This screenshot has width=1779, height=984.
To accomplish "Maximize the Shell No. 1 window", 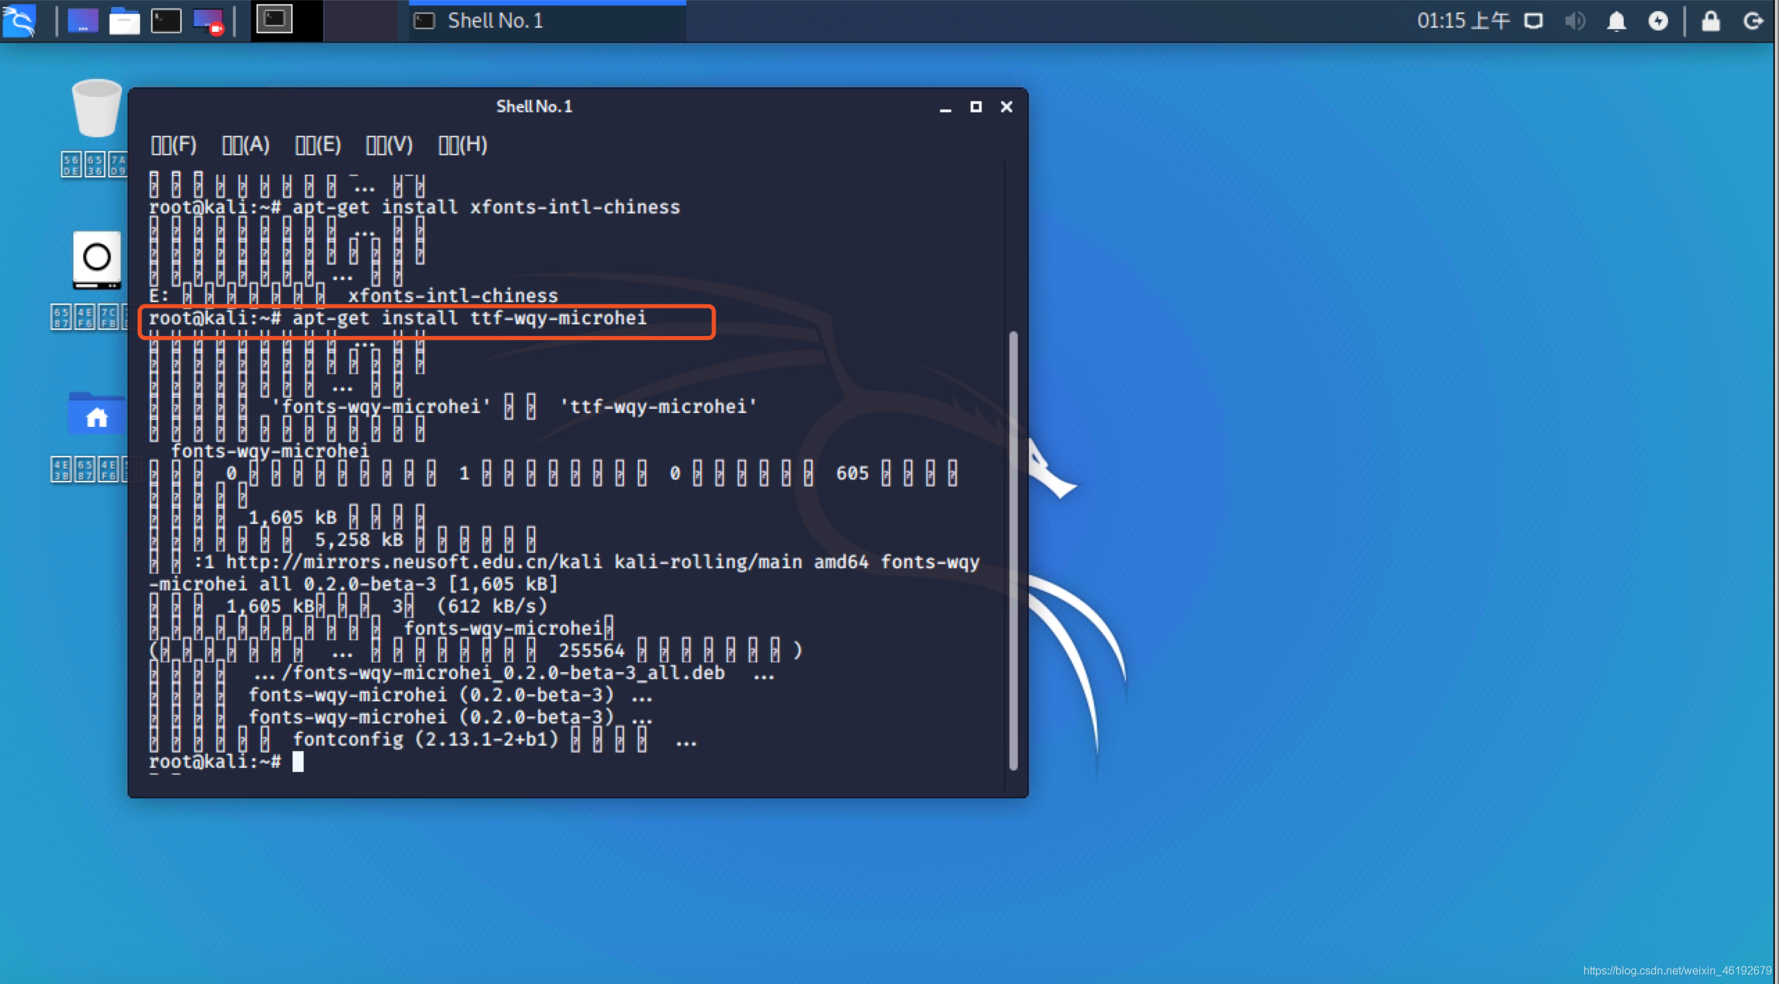I will 975,107.
